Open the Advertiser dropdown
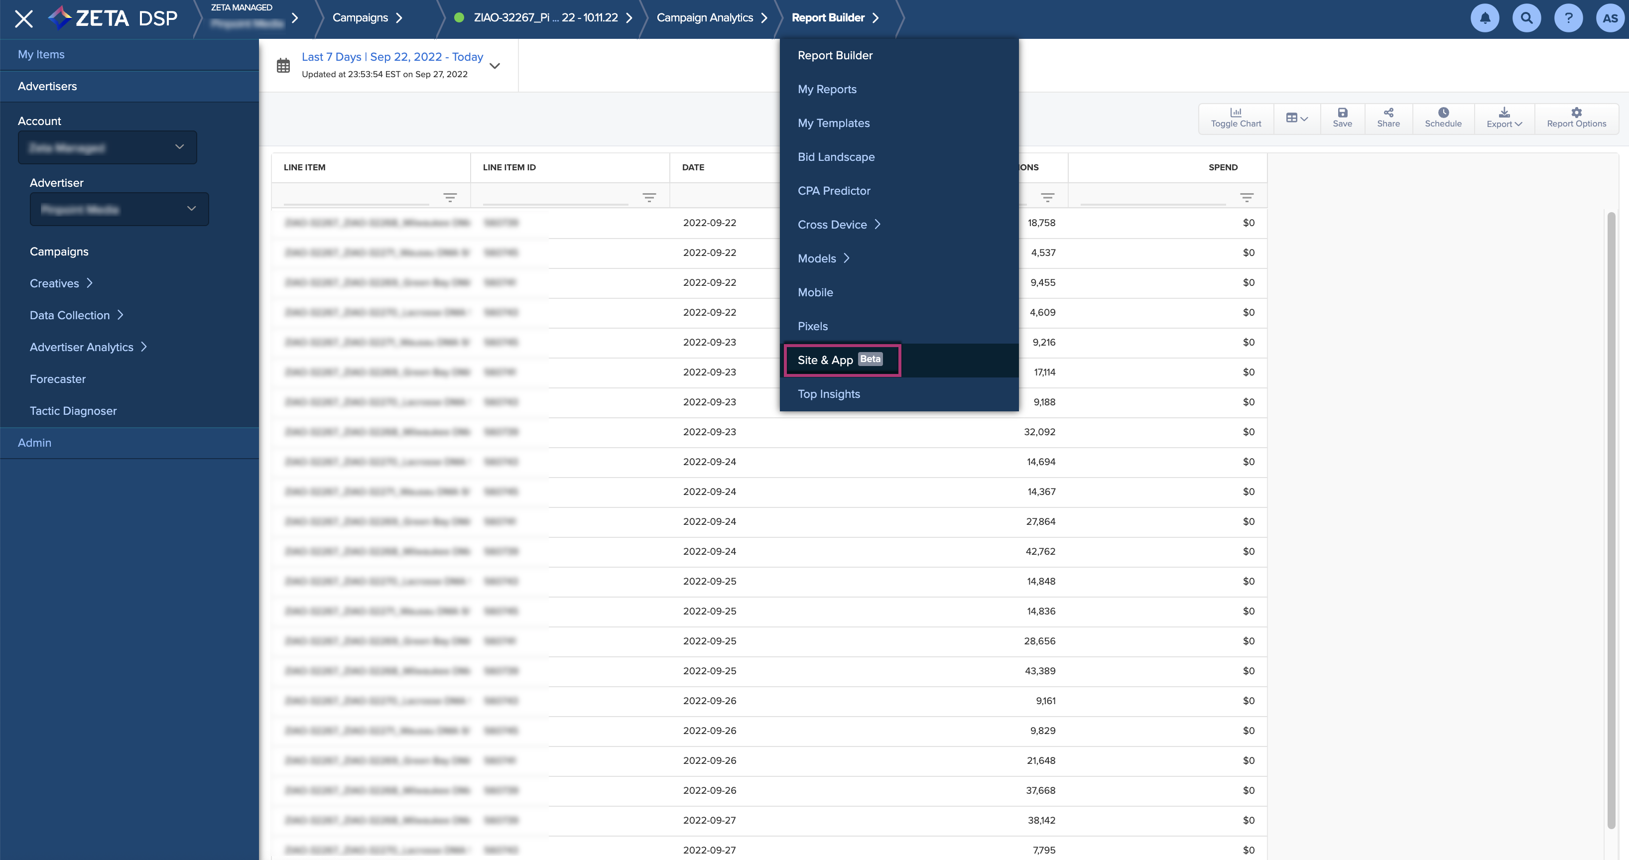The image size is (1629, 860). click(119, 209)
